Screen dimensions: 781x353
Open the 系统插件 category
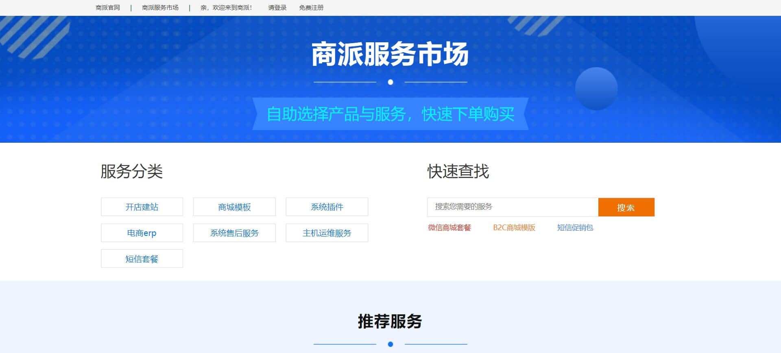tap(327, 207)
